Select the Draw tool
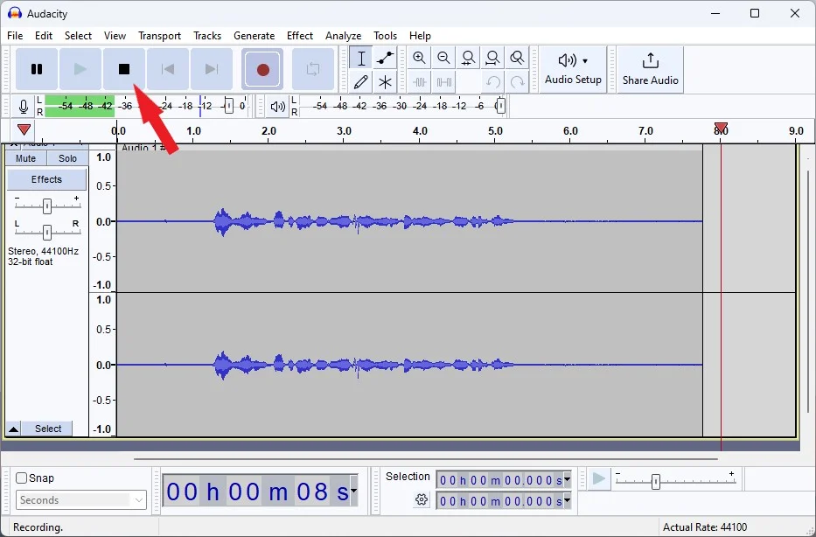 click(x=359, y=82)
